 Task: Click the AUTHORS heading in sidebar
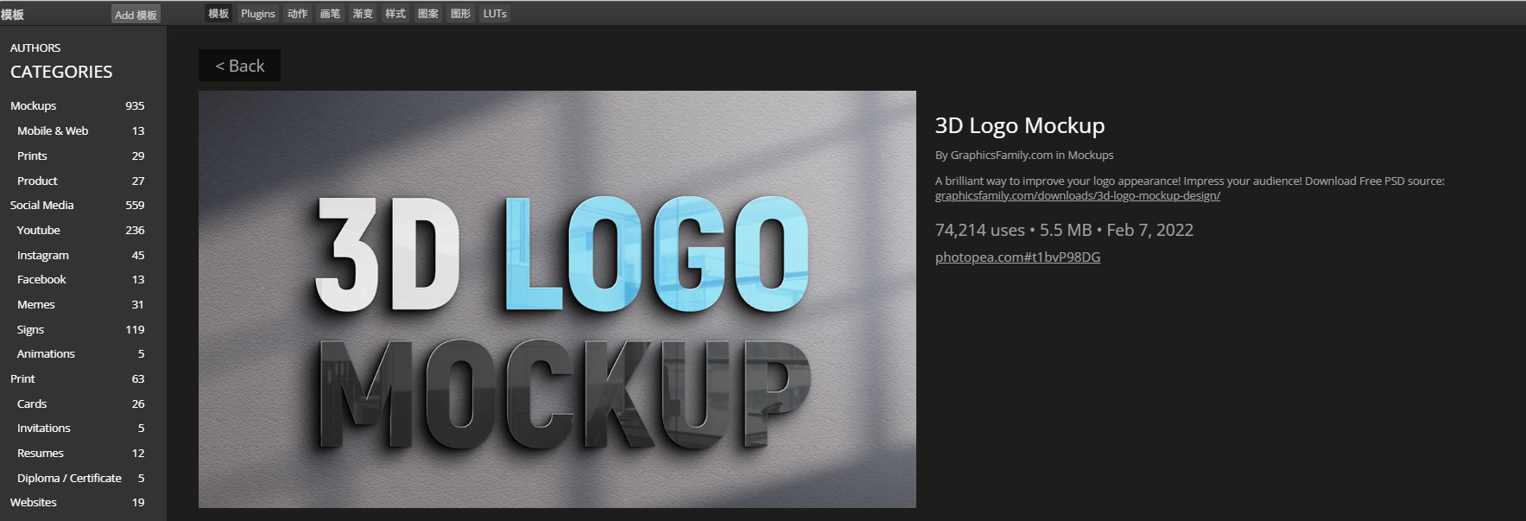coord(35,48)
